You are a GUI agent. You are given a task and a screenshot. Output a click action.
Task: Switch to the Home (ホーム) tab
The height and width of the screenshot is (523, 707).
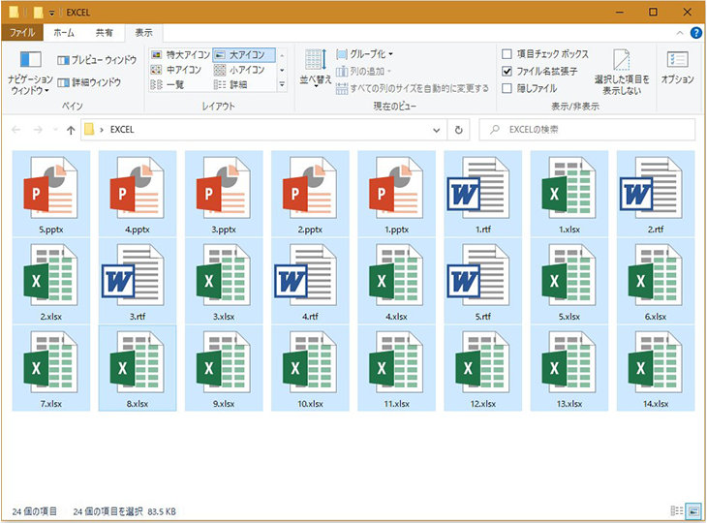(x=64, y=33)
